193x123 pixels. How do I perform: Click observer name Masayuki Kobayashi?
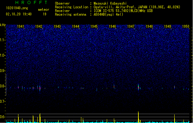(110, 3)
